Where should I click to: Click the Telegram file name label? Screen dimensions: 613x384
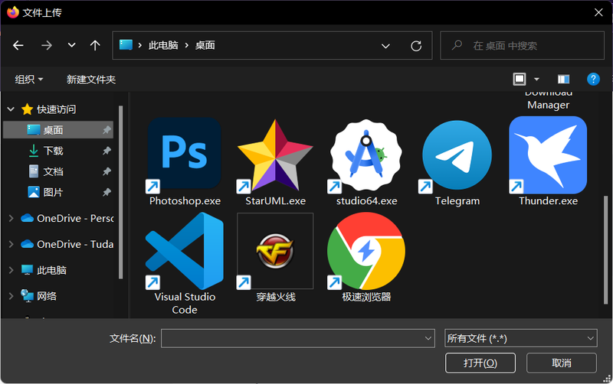(457, 201)
